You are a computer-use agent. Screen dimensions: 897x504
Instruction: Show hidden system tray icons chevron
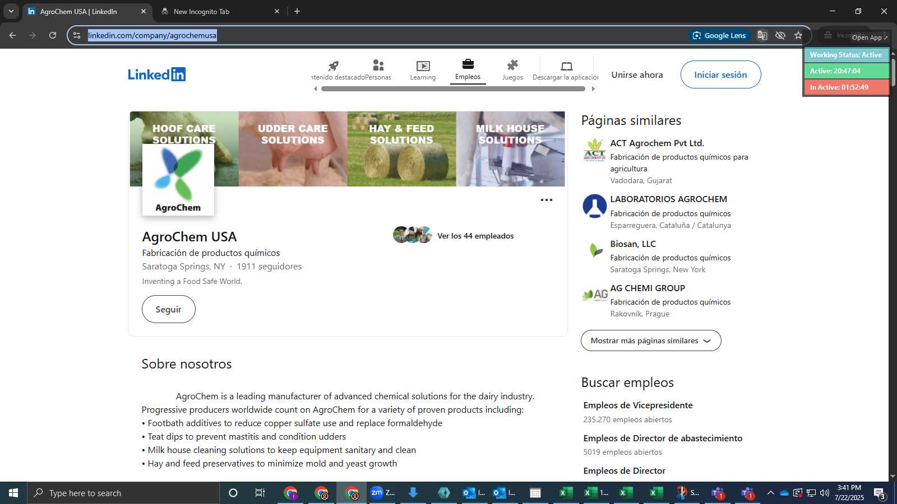click(x=770, y=493)
